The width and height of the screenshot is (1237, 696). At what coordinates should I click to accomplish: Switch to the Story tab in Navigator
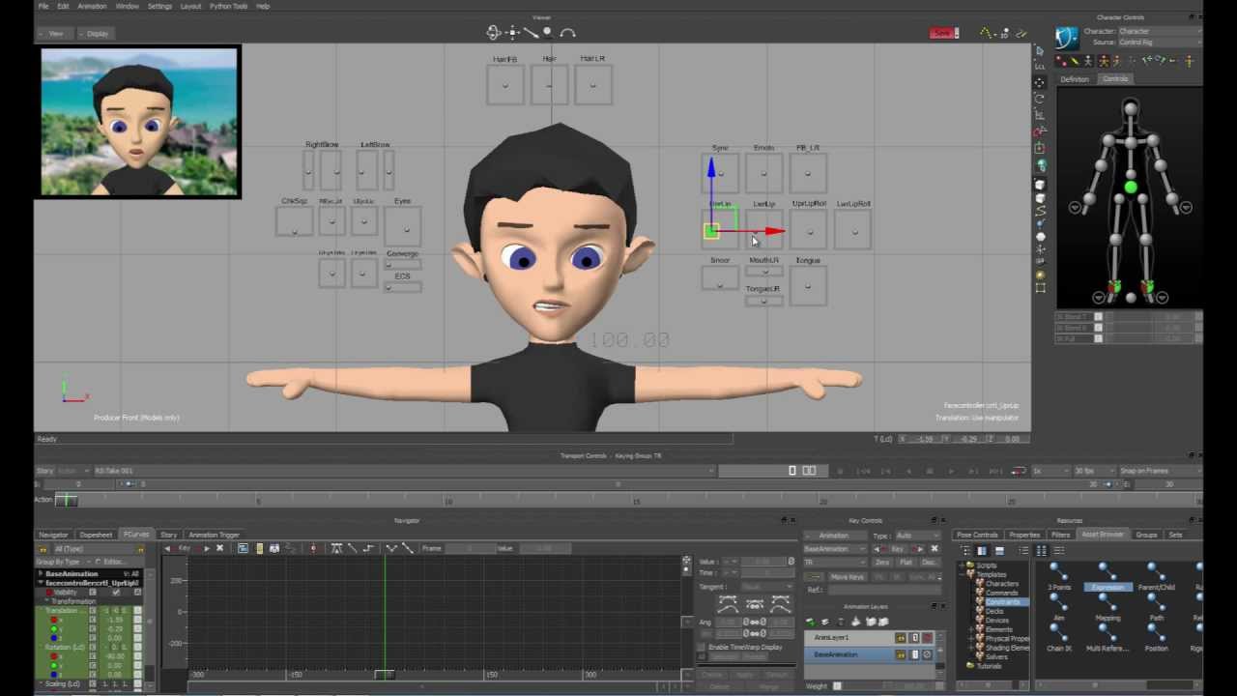point(168,535)
